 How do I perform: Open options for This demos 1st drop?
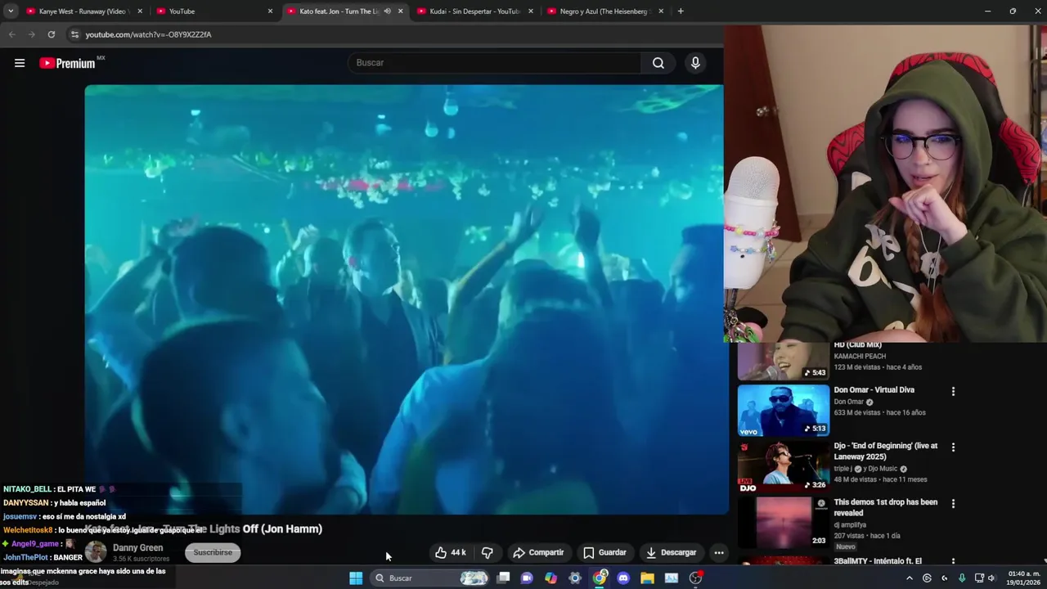(x=953, y=504)
